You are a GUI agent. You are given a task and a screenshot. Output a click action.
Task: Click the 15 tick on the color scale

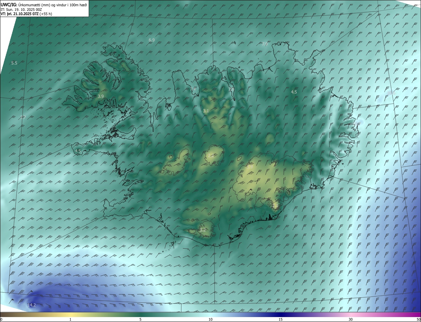point(281,319)
